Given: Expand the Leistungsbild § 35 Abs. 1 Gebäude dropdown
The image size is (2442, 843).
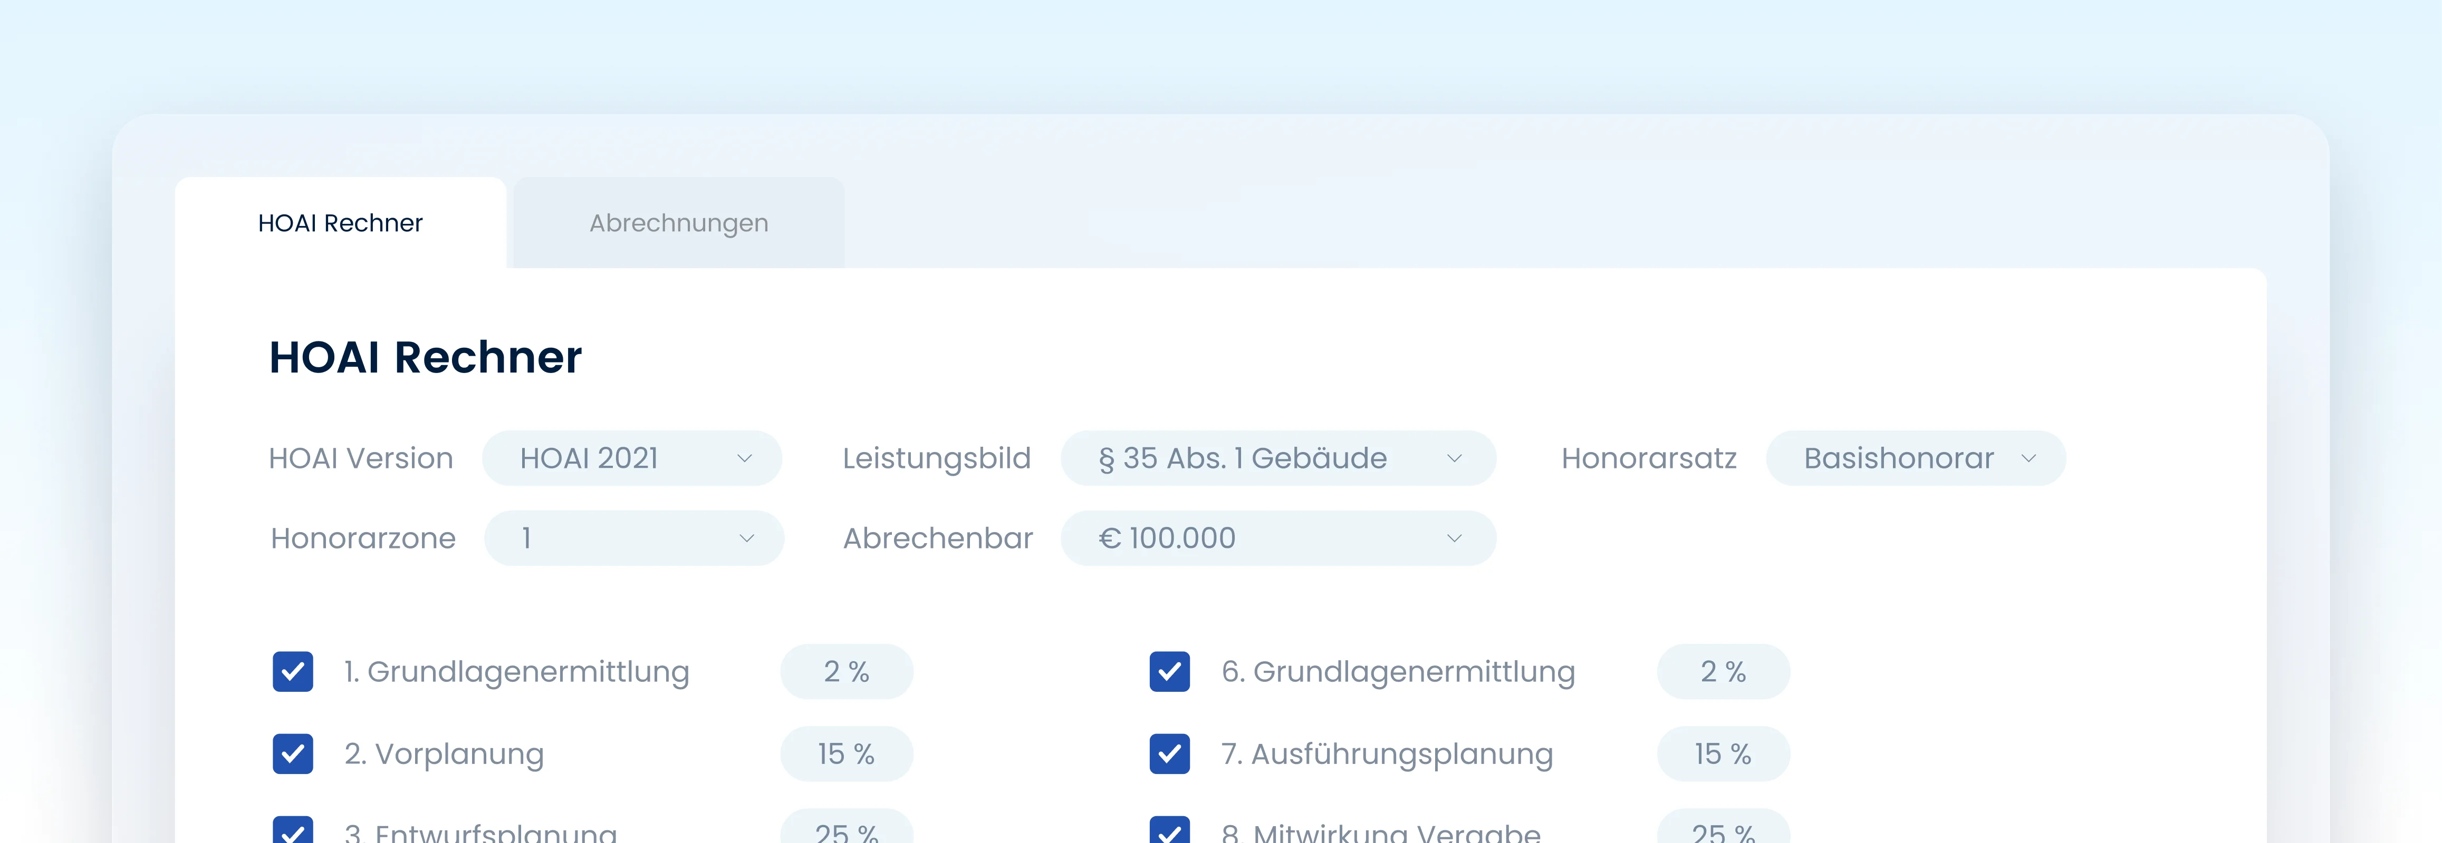Looking at the screenshot, I should click(1278, 458).
